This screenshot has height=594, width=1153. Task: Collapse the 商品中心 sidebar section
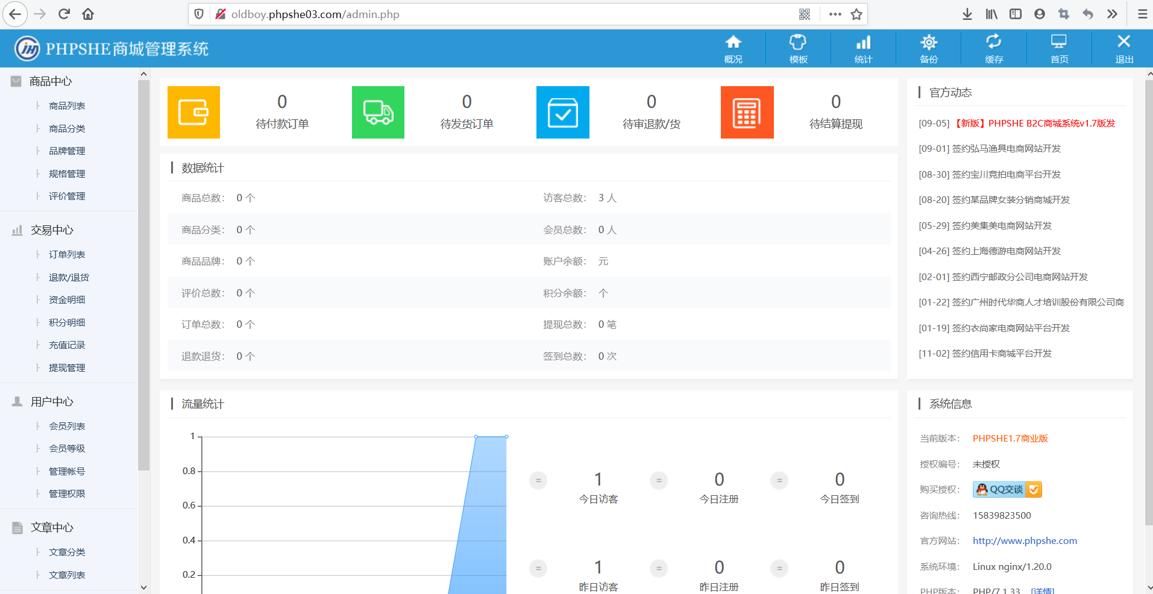51,81
